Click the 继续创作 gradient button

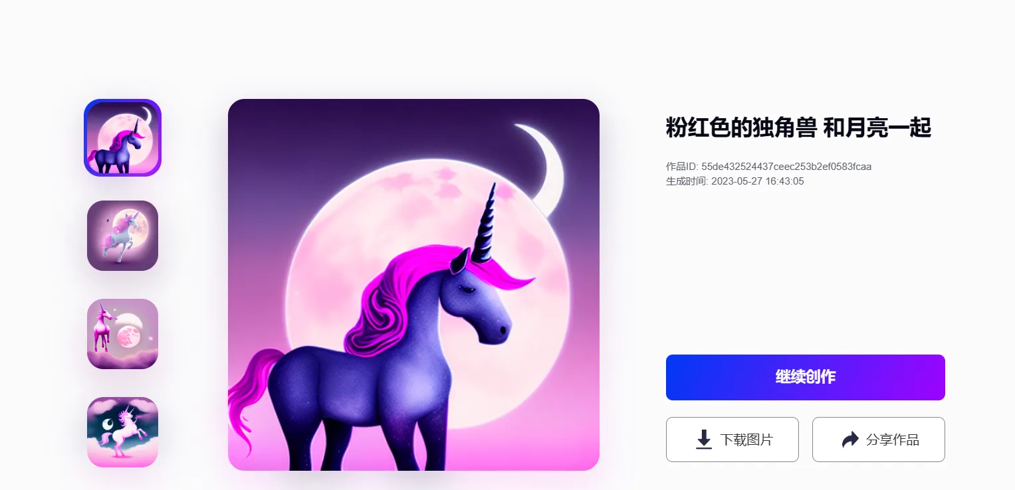point(806,377)
